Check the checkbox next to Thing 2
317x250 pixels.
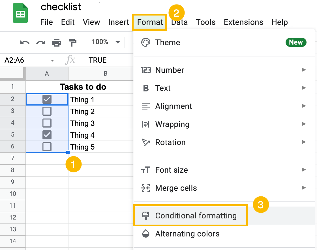[x=47, y=111]
